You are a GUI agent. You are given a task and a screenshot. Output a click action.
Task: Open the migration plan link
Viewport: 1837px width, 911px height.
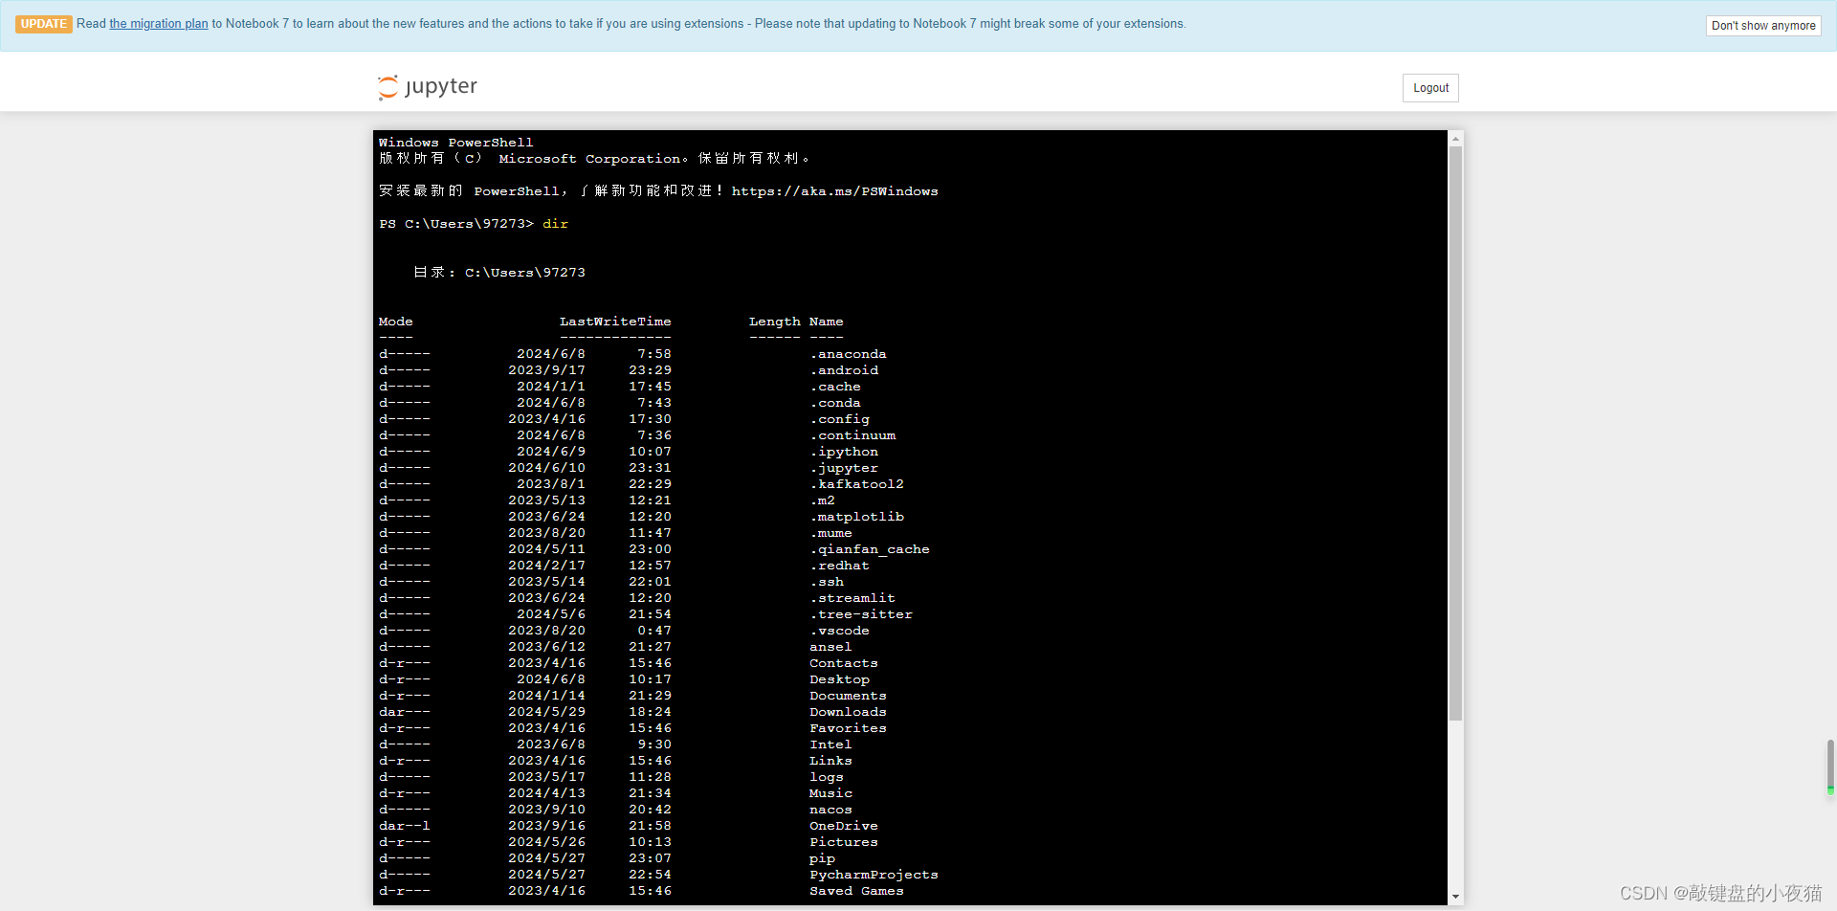point(159,24)
